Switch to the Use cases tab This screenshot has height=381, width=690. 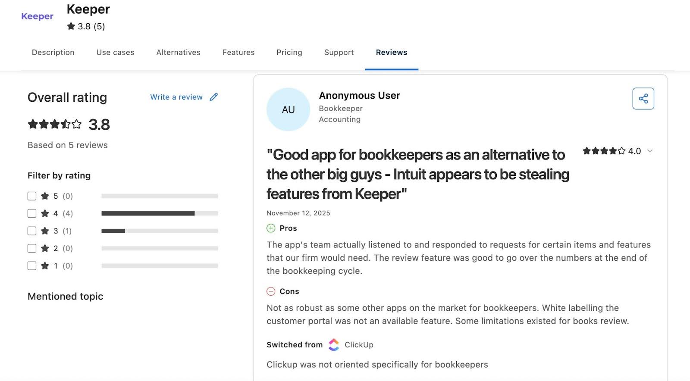[x=115, y=52]
